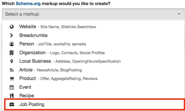Click the fork and knife Recipe icon
The height and width of the screenshot is (111, 185).
coord(11,96)
